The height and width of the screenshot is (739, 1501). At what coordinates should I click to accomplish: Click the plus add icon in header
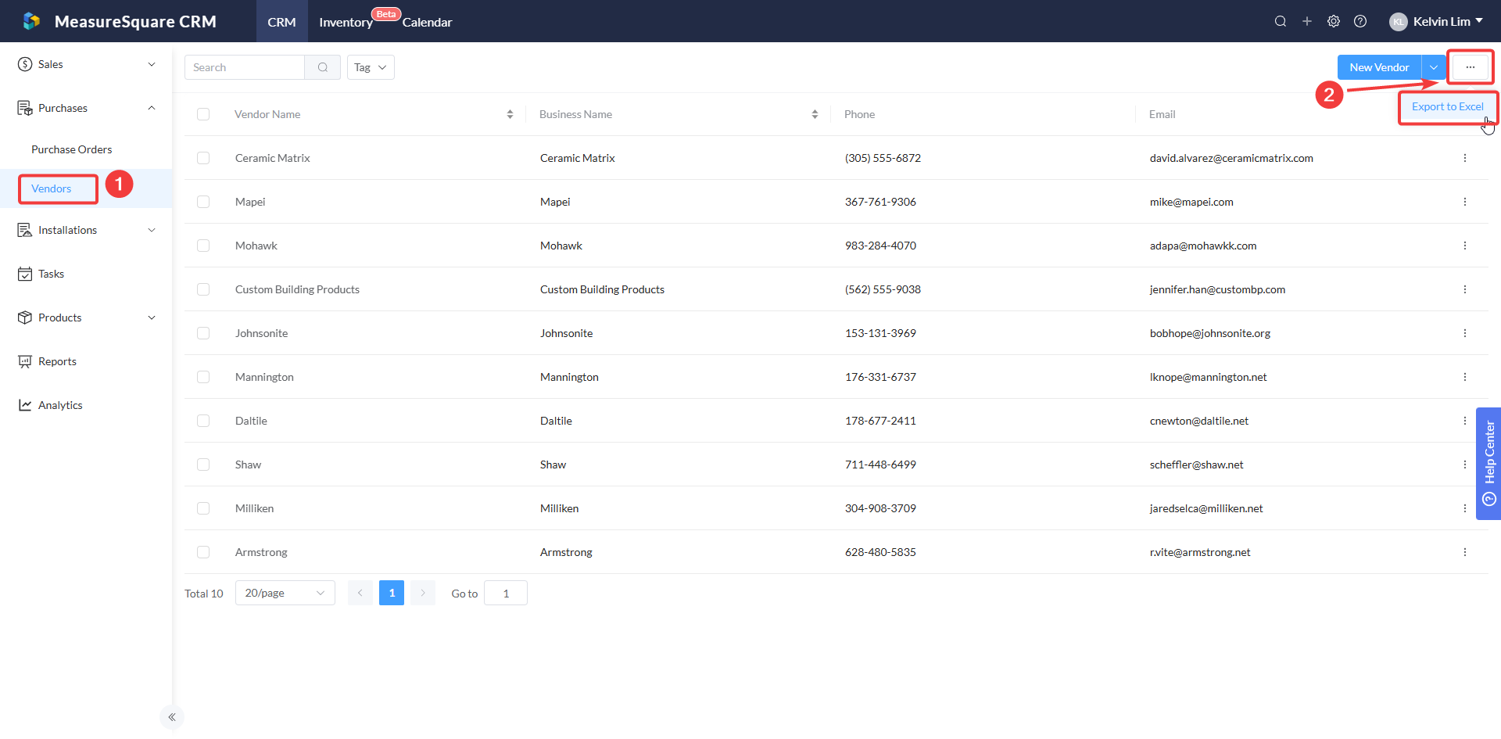1307,21
